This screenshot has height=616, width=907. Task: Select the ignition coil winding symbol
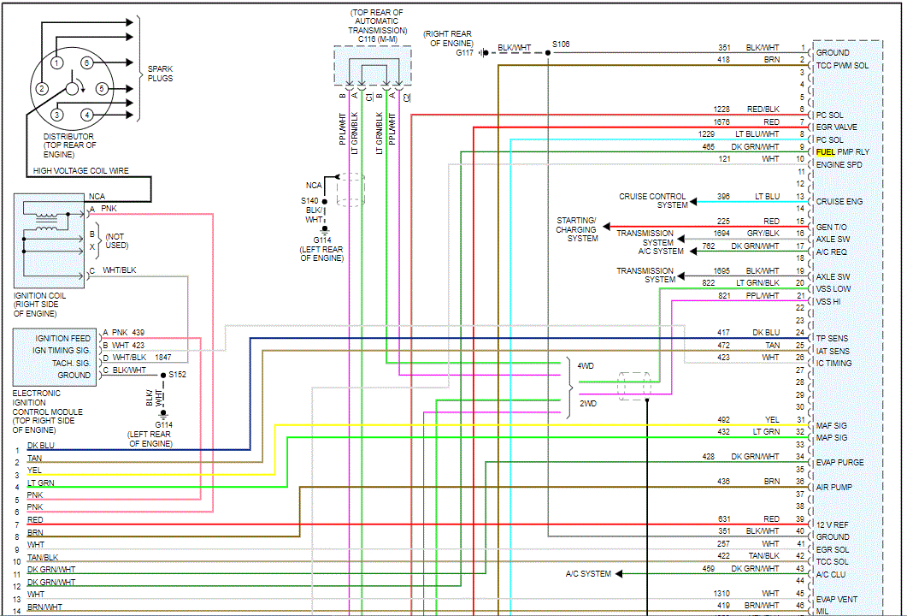coord(44,220)
